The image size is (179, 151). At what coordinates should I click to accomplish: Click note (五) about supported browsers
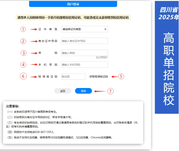60,138
